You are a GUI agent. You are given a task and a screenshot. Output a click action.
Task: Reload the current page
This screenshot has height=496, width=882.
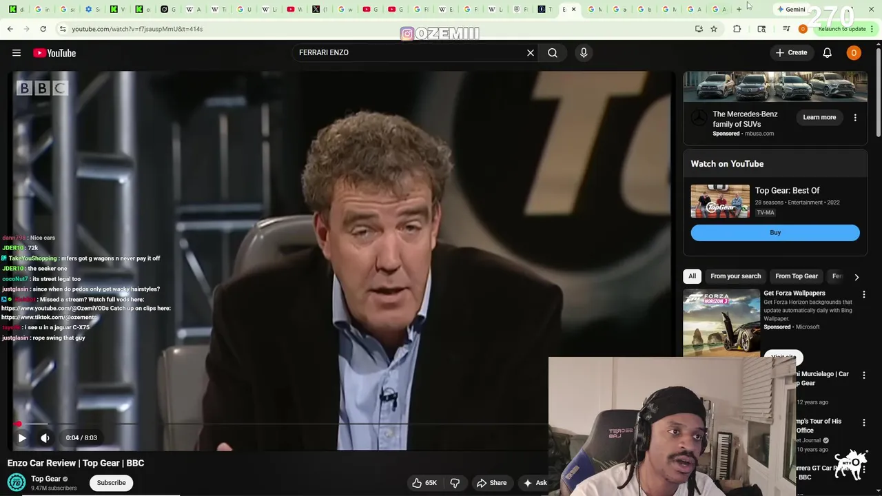[43, 29]
